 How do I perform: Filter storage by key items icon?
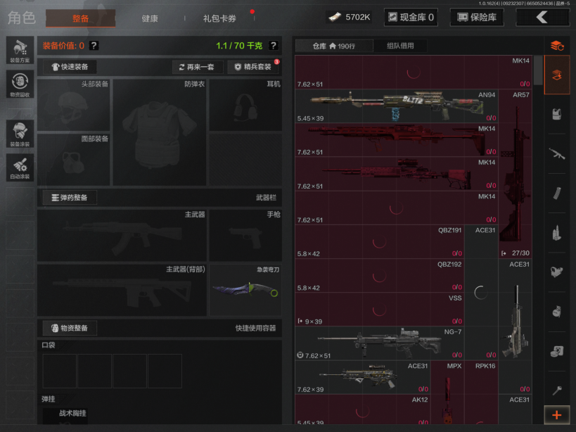click(x=556, y=389)
